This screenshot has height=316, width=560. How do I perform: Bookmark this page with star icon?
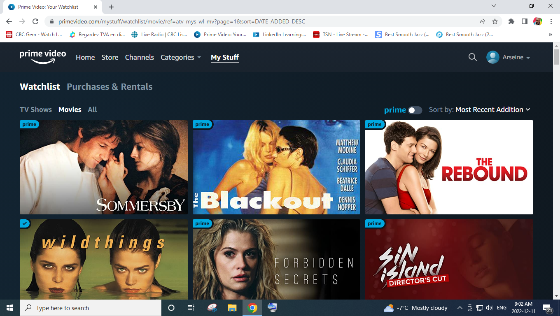click(495, 21)
